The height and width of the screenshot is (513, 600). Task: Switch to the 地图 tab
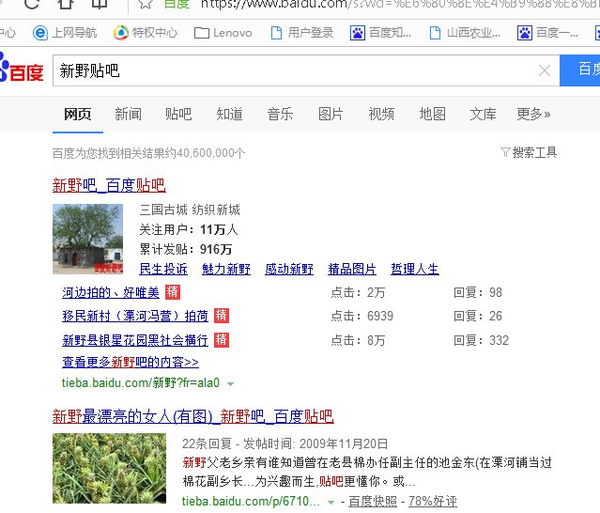click(433, 114)
